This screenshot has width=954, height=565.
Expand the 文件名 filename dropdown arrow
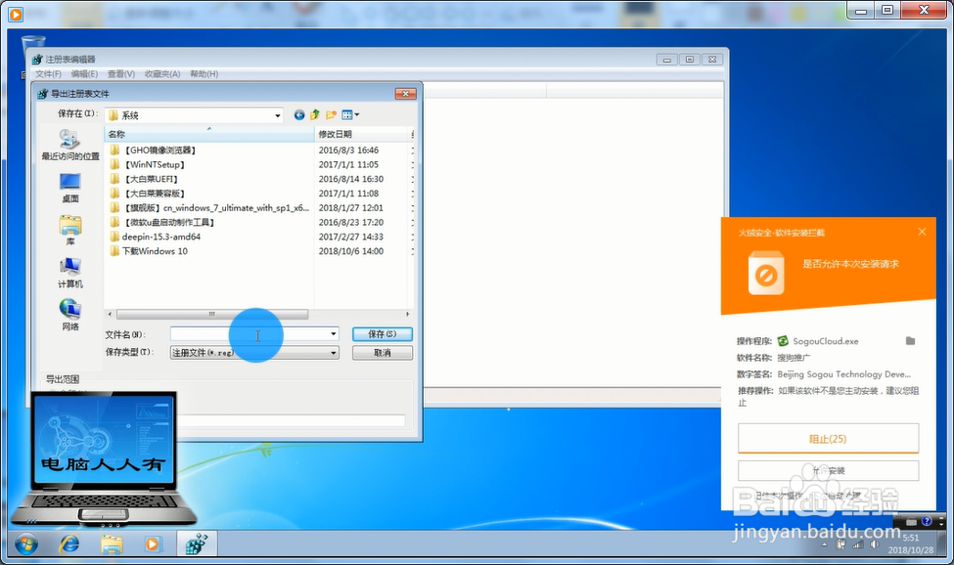tap(333, 334)
